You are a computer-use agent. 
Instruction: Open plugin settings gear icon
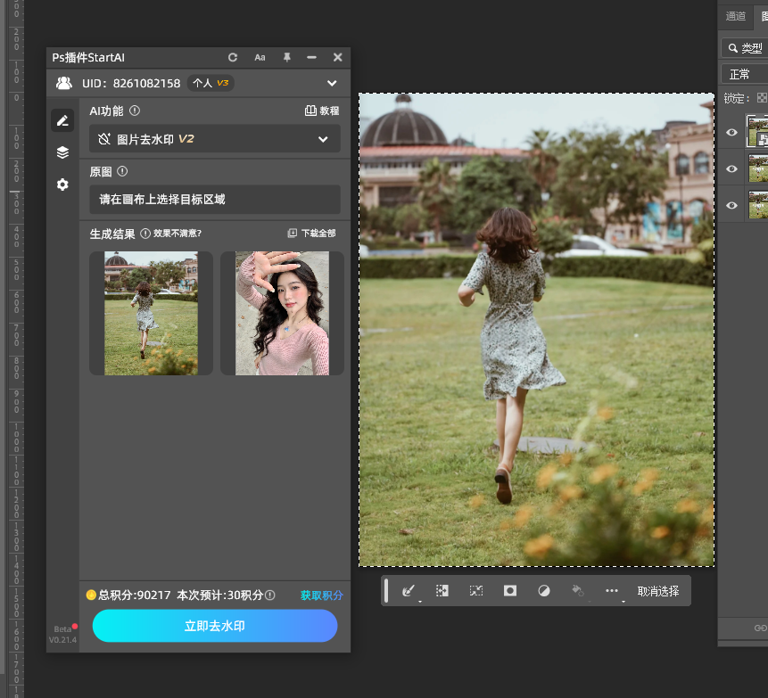click(62, 185)
